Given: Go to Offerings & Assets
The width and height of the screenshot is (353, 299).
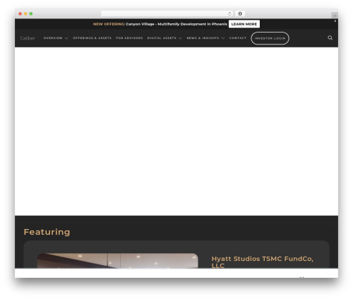Looking at the screenshot, I should pos(92,38).
